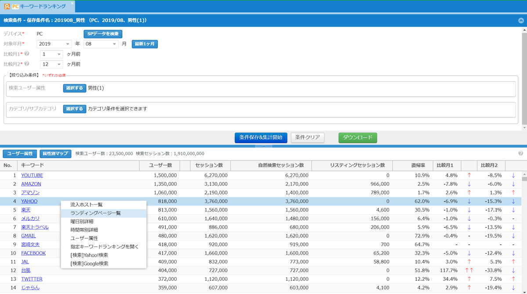Close the キーワードランキング tab with its x icon
Screen dimensions: 527x294
[x=72, y=4]
